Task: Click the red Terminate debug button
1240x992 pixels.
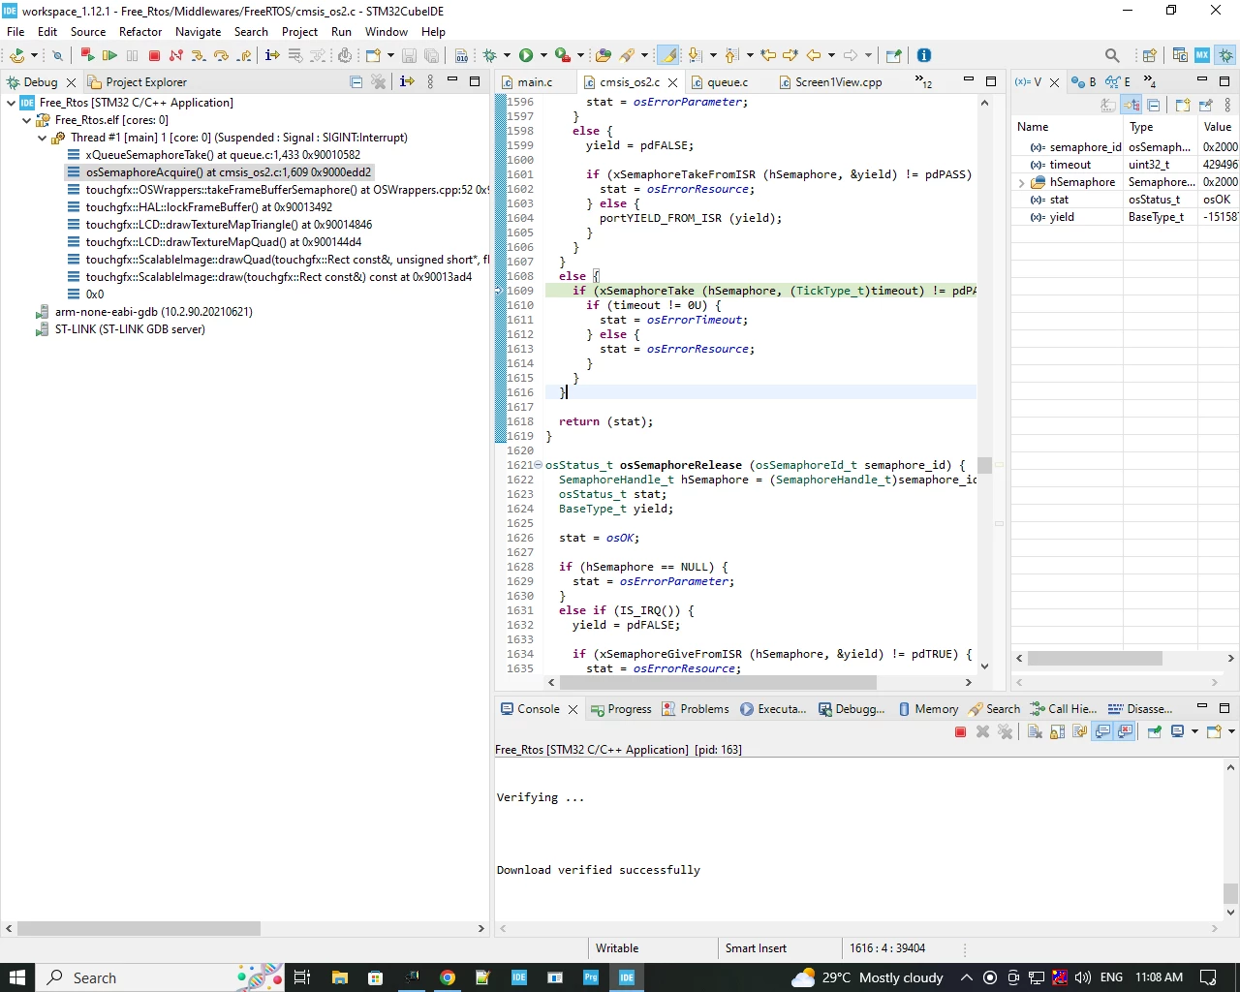Action: [x=154, y=55]
